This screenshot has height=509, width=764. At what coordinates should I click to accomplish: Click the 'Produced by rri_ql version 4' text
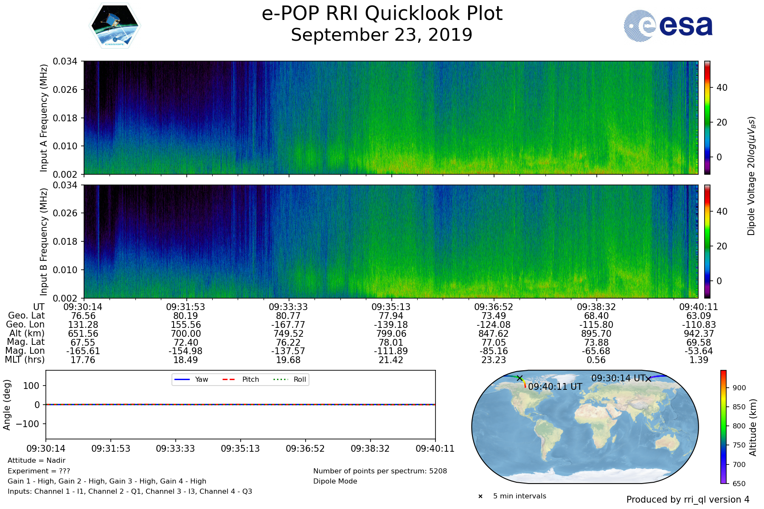click(688, 500)
